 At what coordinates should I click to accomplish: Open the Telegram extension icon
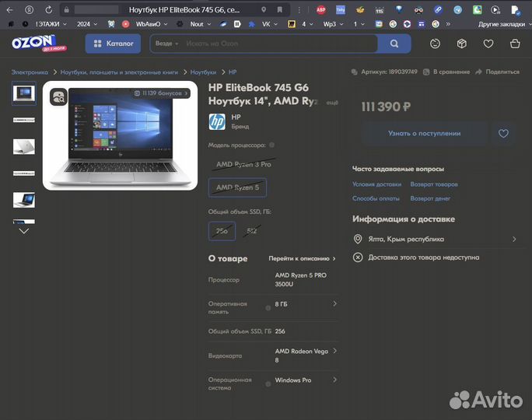click(x=457, y=10)
